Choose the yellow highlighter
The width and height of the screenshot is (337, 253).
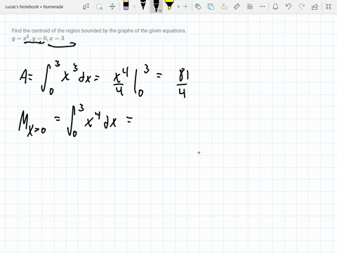(x=169, y=5)
